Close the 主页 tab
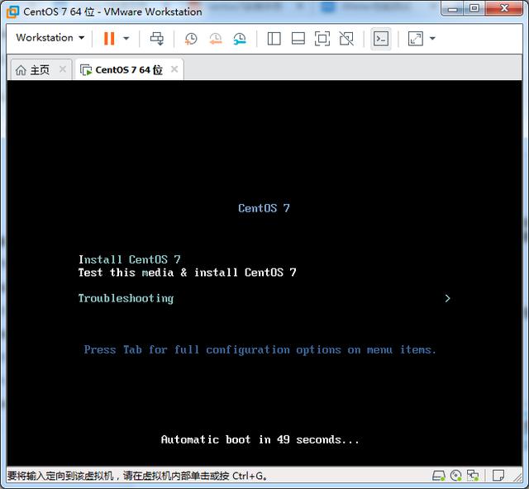529x489 pixels. [63, 69]
